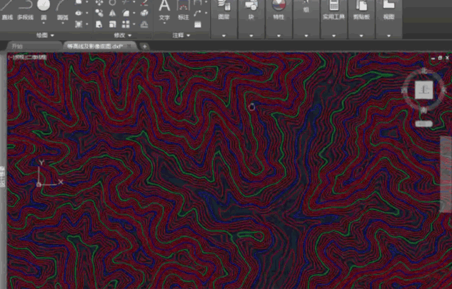Switch to the Start (开始) tab

(33, 46)
